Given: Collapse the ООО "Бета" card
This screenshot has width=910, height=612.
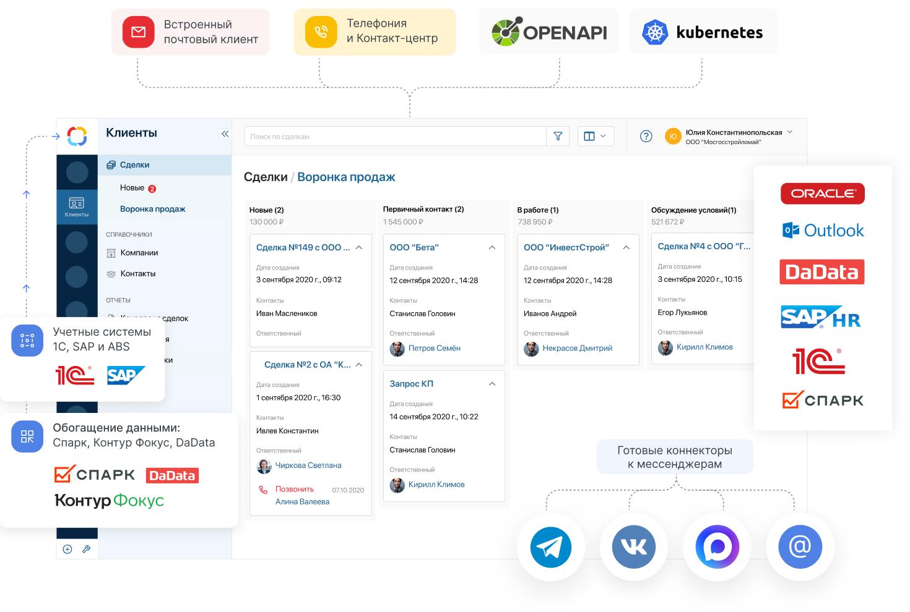Looking at the screenshot, I should point(492,247).
